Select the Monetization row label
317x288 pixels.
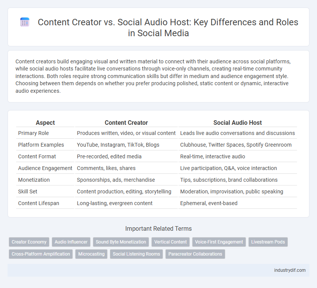tap(34, 180)
